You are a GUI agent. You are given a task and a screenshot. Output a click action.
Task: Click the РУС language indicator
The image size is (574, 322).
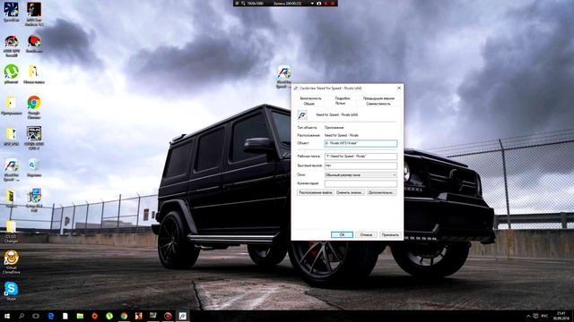point(544,316)
